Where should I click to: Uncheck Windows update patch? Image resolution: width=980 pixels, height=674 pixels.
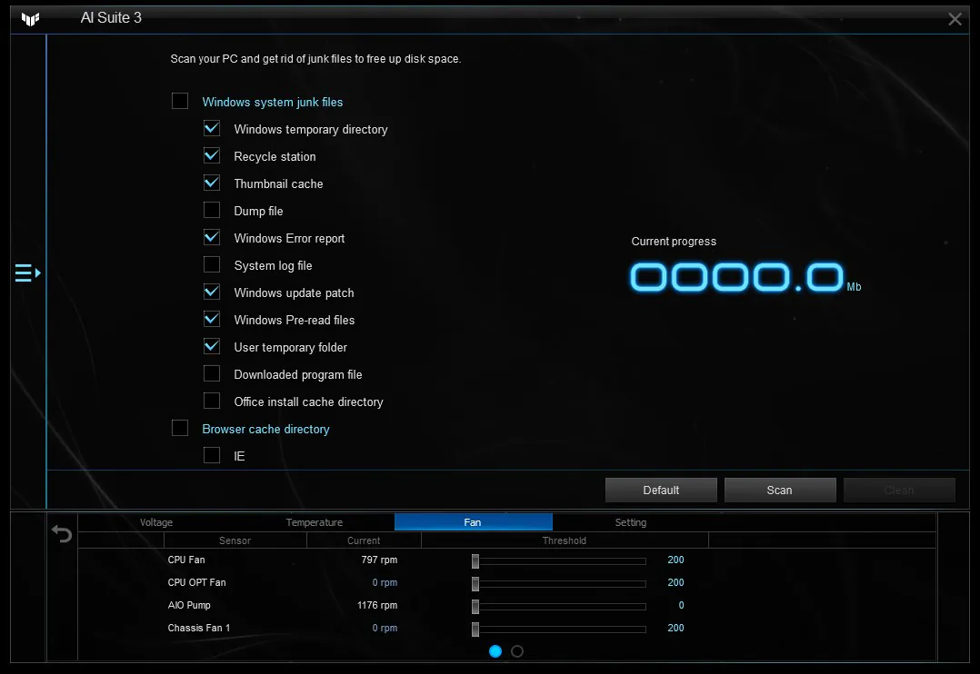tap(212, 292)
